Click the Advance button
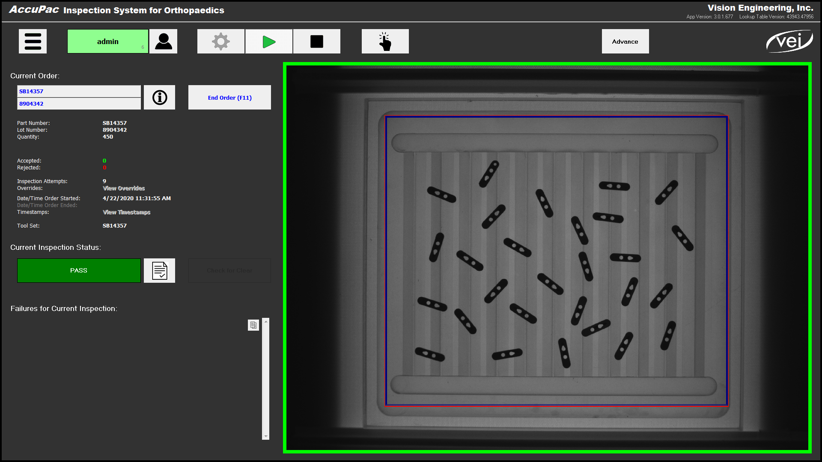The image size is (822, 462). [x=625, y=41]
